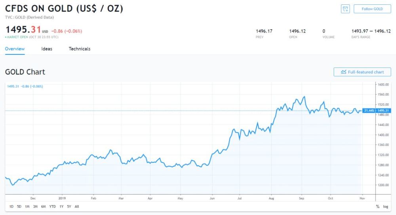Click the September peak on the gold line

pos(305,97)
